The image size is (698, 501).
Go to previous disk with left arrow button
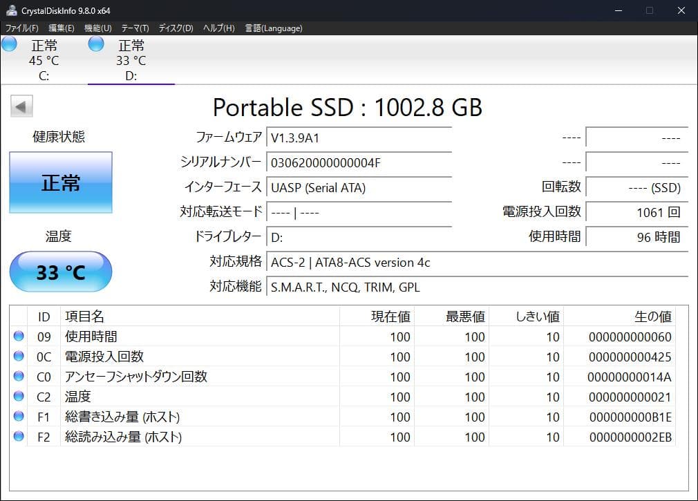point(21,106)
